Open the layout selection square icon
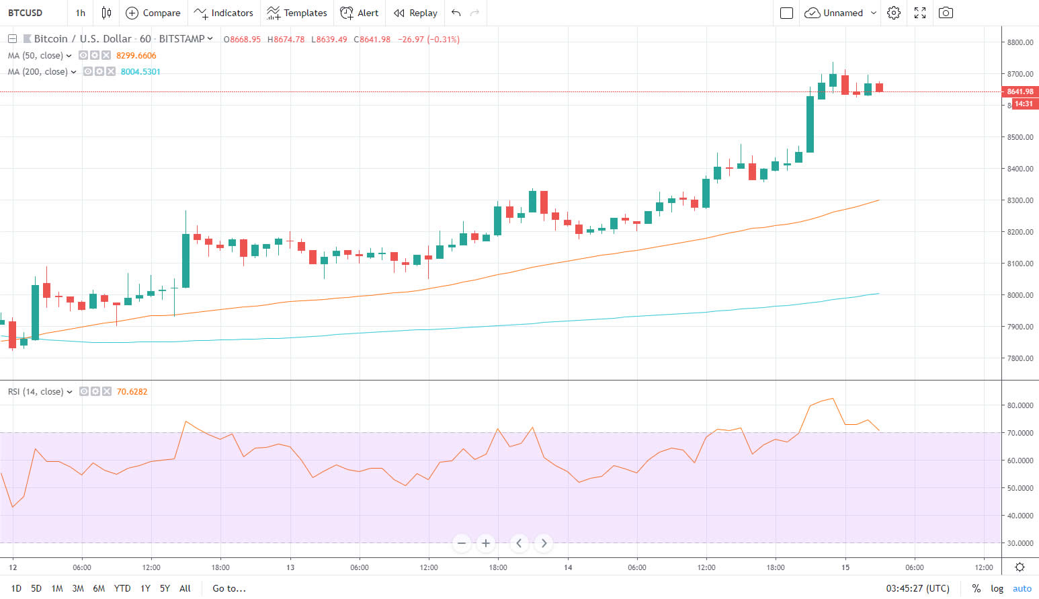This screenshot has width=1039, height=599. point(786,13)
